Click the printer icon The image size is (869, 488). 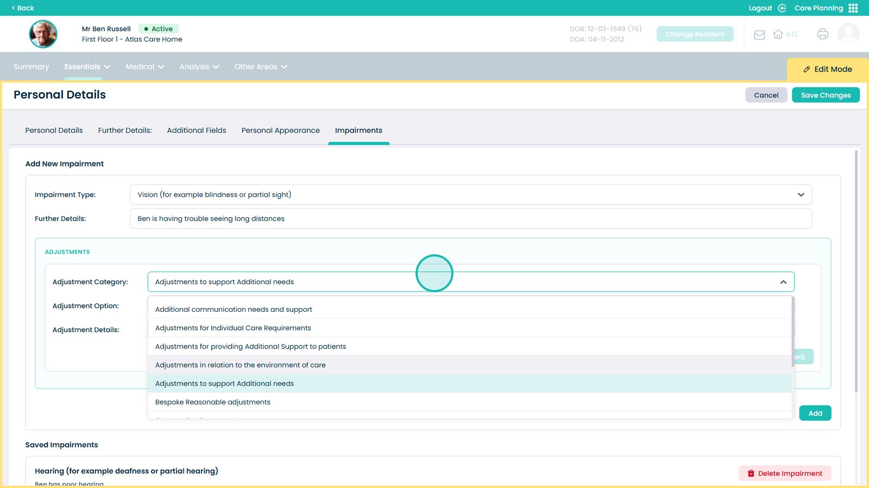point(822,34)
